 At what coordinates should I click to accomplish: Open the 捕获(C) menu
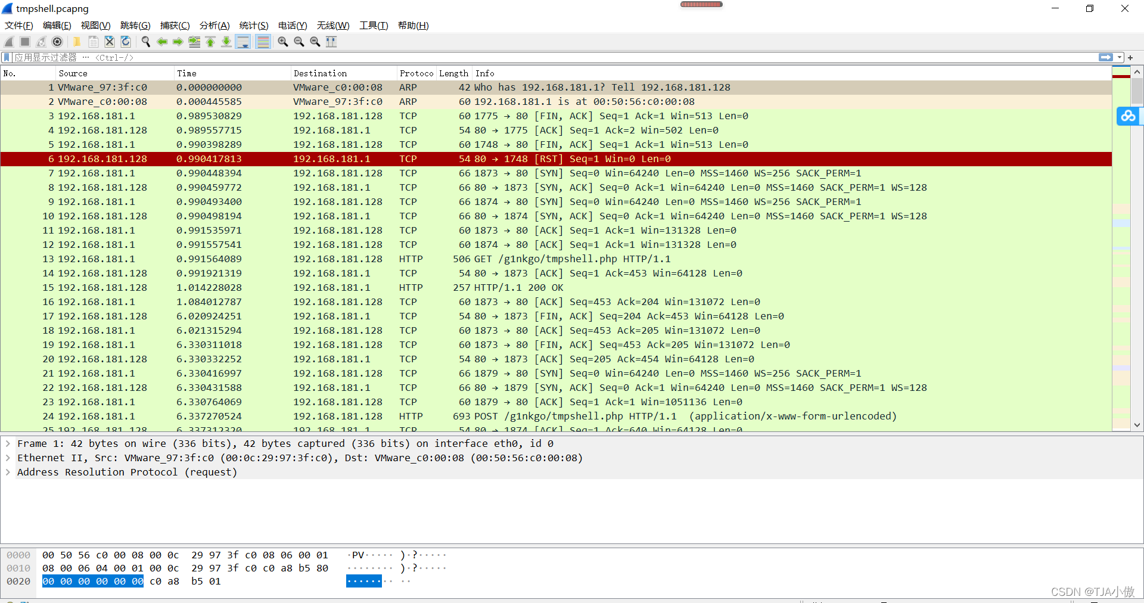point(175,26)
